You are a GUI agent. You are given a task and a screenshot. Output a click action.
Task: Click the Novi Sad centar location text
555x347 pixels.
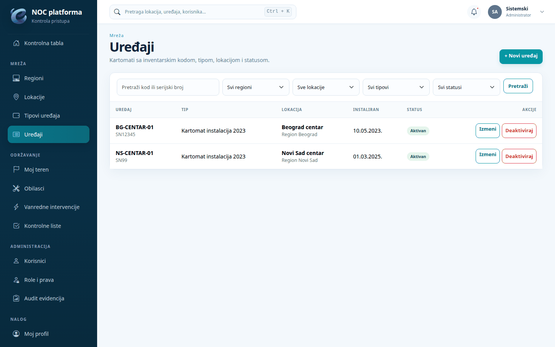tap(303, 153)
